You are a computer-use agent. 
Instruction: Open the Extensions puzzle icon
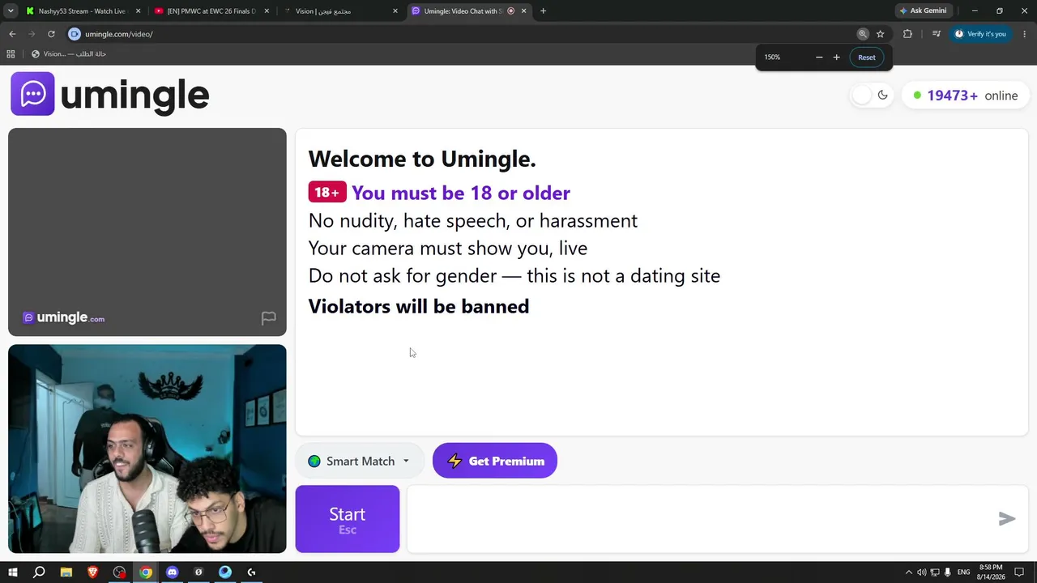[x=907, y=34]
